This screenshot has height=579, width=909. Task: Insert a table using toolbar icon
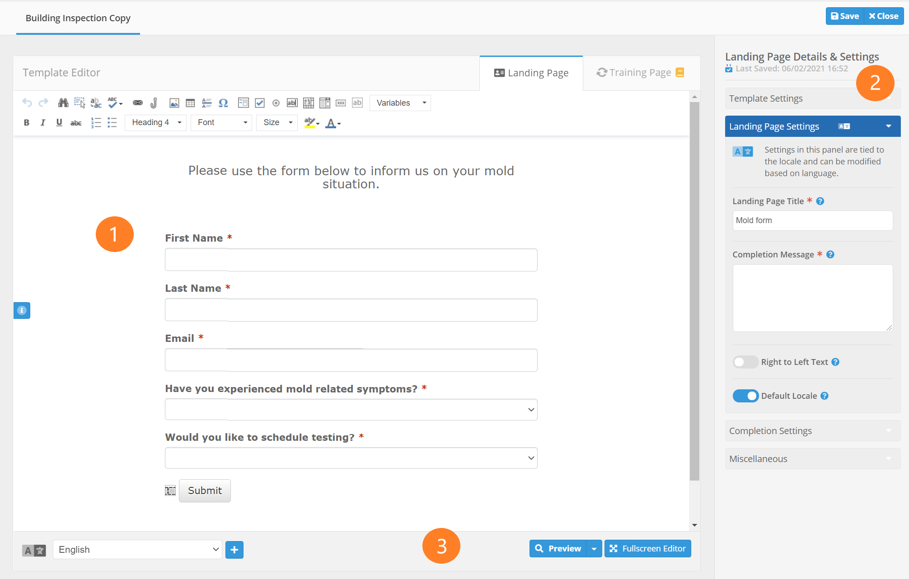(x=190, y=103)
